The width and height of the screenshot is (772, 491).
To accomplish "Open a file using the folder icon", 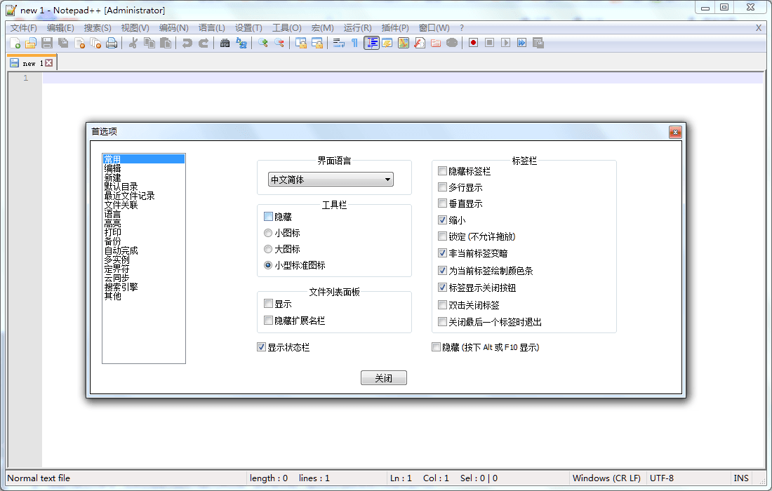I will click(x=31, y=43).
